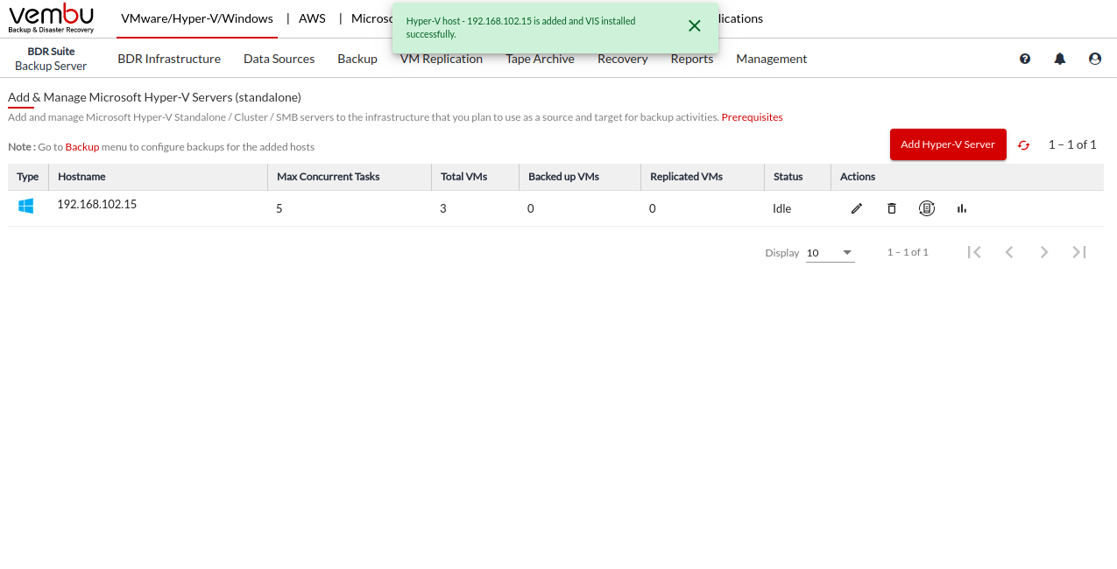Follow the Backup link in the note

[x=82, y=147]
